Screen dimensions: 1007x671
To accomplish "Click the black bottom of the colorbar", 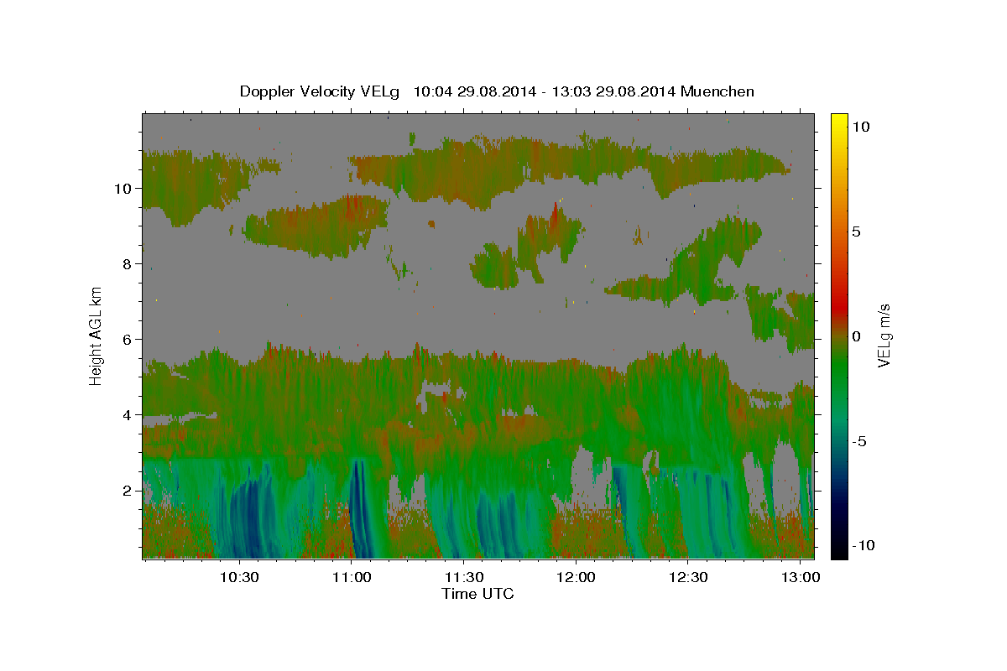I will [x=838, y=551].
